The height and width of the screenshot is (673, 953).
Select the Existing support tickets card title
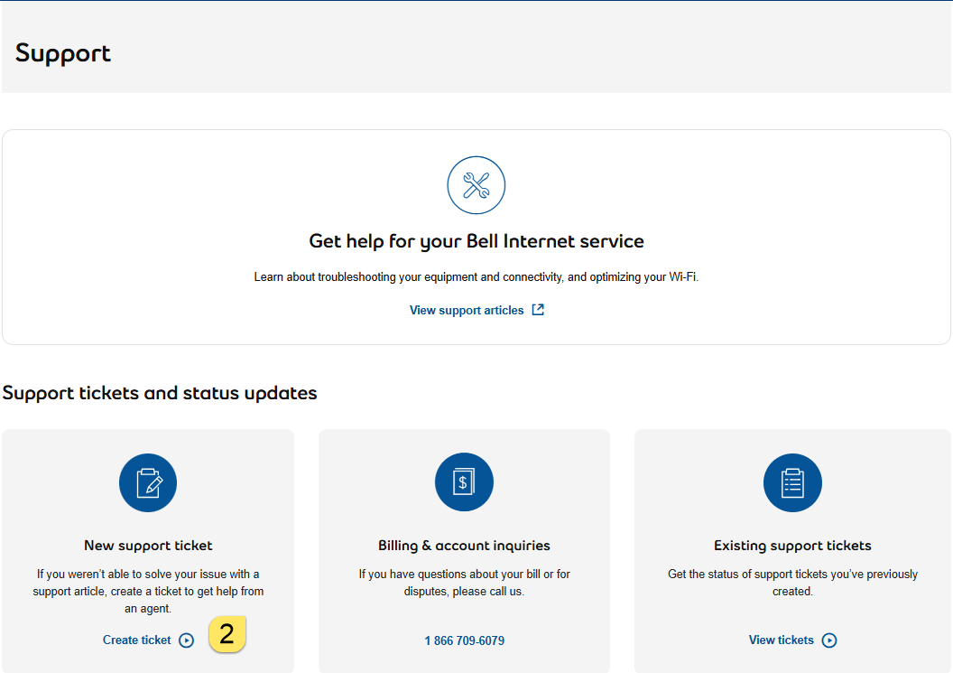pos(792,546)
